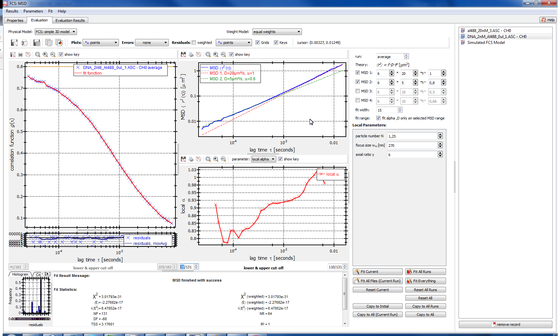
Task: Save the local alpha plot image
Action: (183, 159)
